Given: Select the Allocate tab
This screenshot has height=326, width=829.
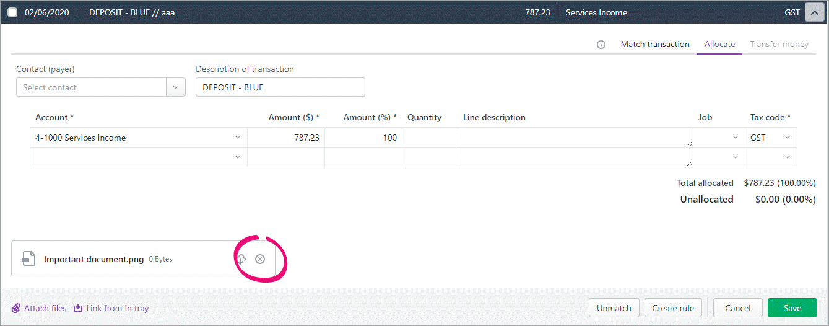Looking at the screenshot, I should coord(719,44).
